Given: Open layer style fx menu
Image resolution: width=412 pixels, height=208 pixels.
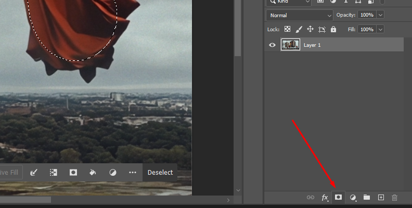Looking at the screenshot, I should [x=325, y=198].
